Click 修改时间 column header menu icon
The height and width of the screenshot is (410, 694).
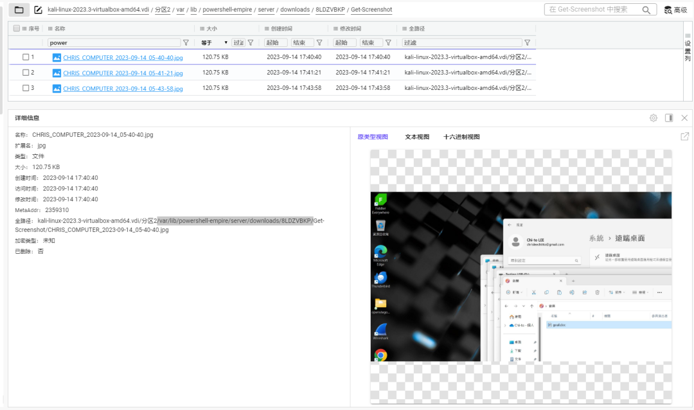coord(335,28)
